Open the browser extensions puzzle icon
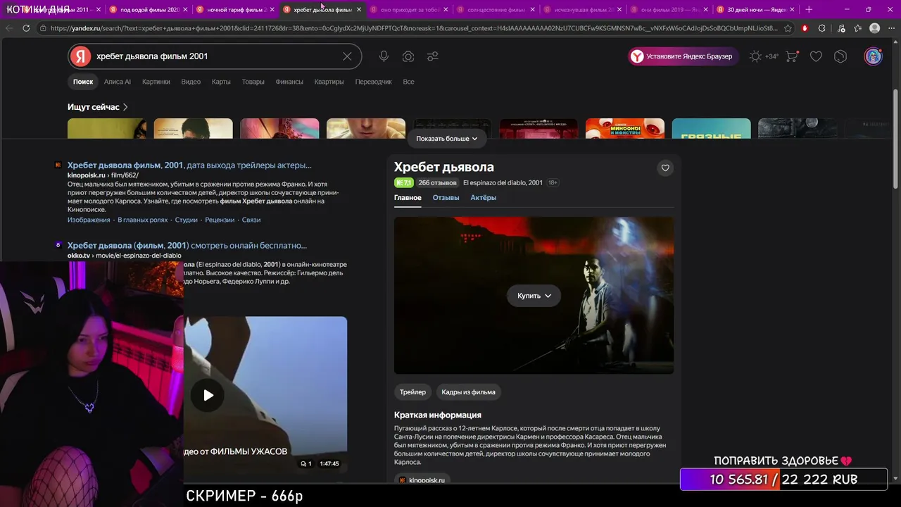 pos(822,28)
